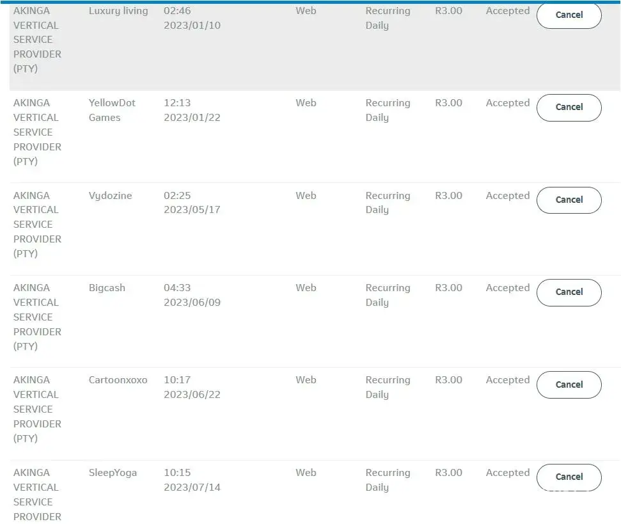Select the Vydozine service name
The height and width of the screenshot is (524, 621).
click(110, 196)
